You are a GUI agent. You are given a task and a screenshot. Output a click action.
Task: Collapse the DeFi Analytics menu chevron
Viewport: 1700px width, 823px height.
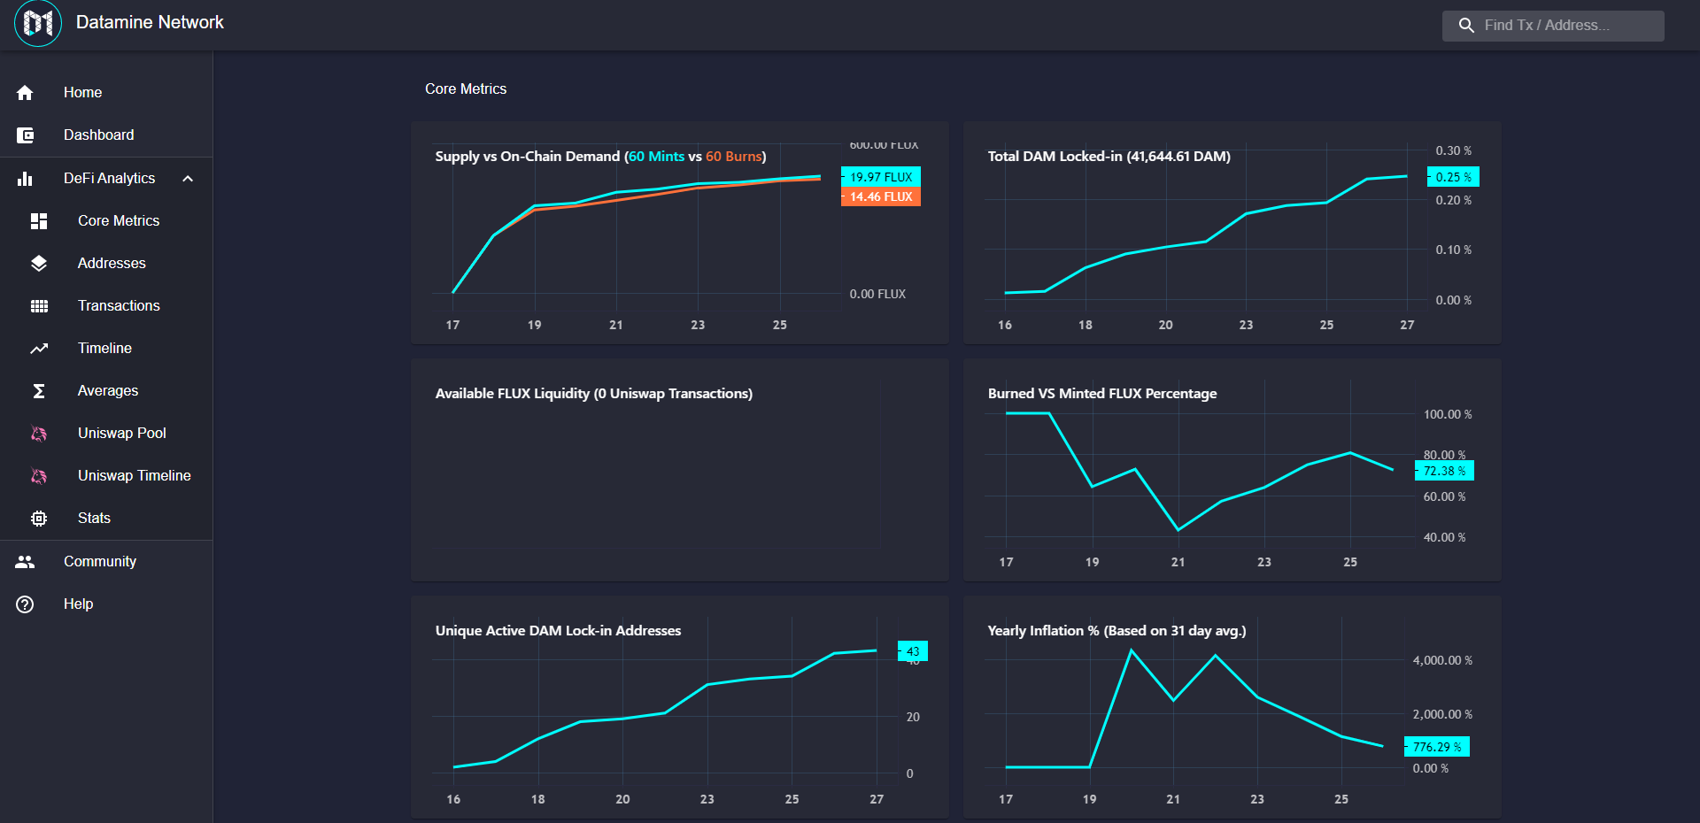[188, 179]
